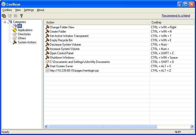This screenshot has height=135, width=196.
Task: Click icon of Increase System Volume row
Action: pyautogui.click(x=47, y=49)
